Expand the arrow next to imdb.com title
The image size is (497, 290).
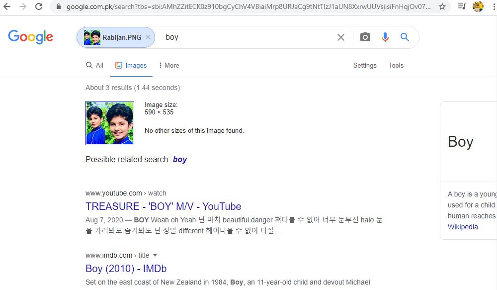(x=155, y=255)
